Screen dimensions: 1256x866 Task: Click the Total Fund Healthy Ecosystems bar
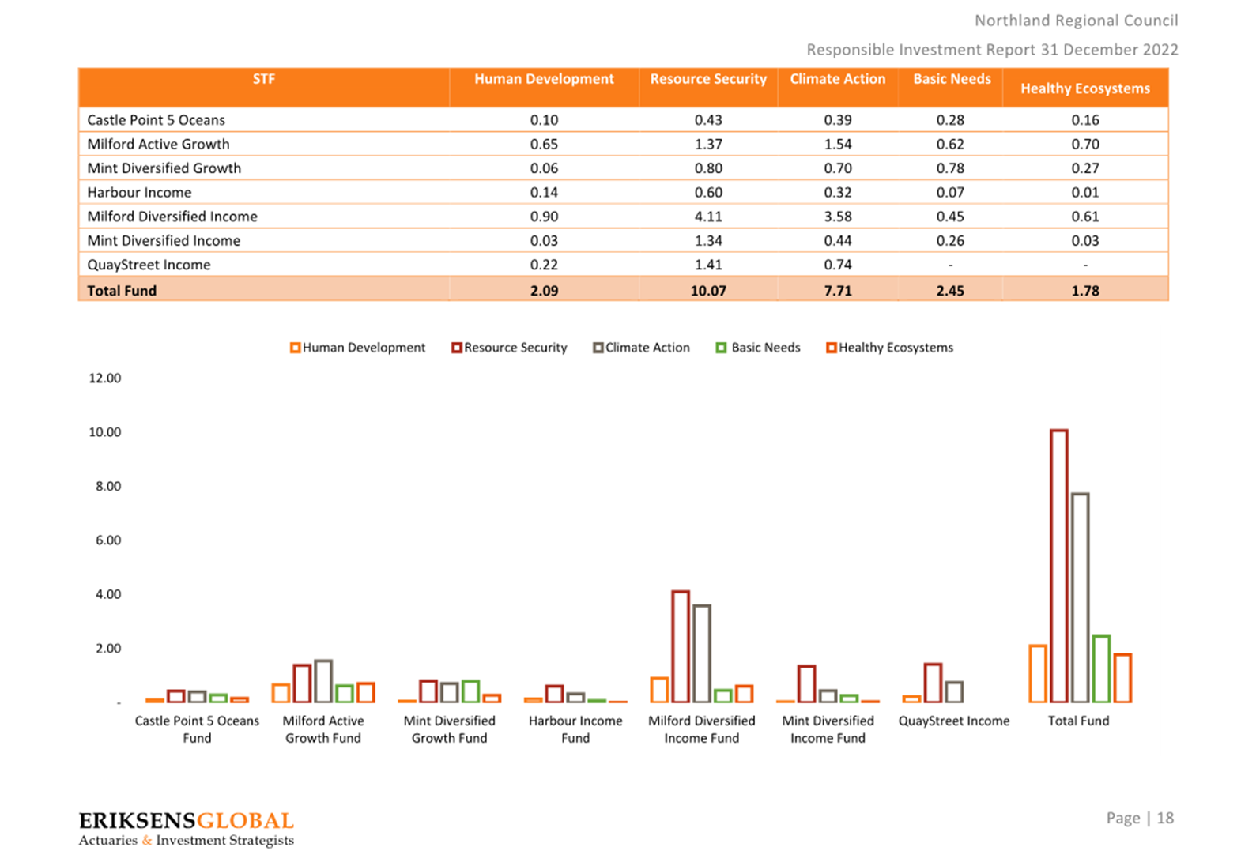click(1122, 678)
